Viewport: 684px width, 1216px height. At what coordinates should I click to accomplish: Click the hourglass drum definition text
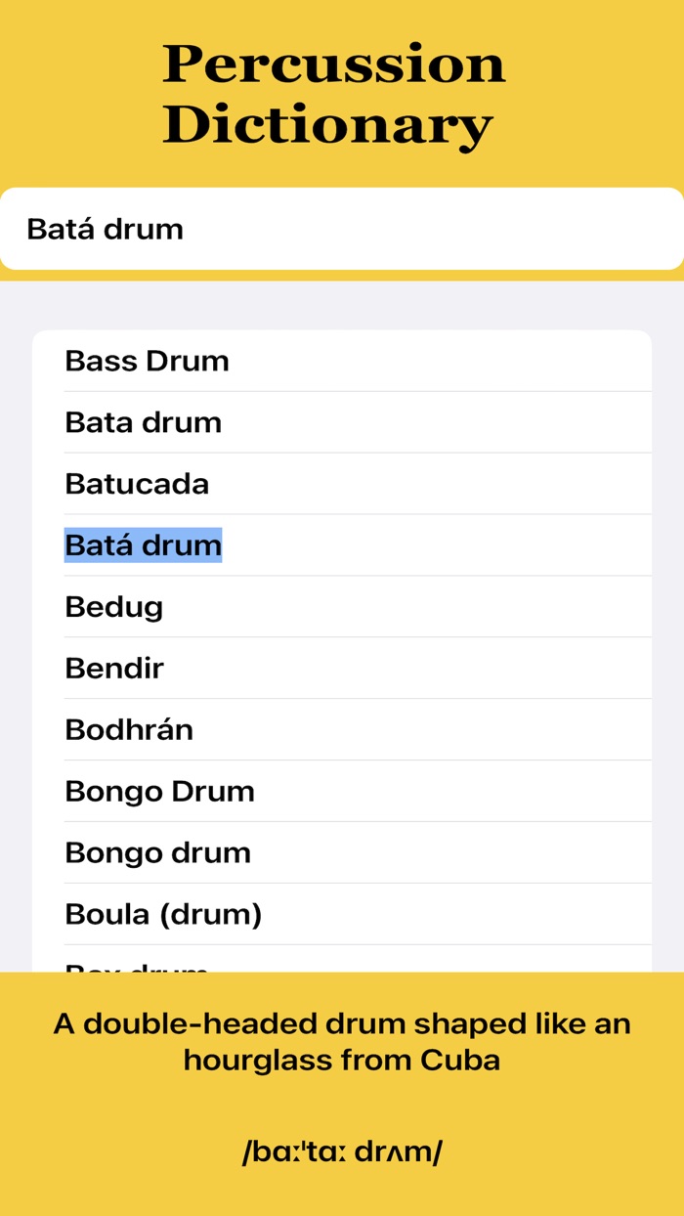point(342,1041)
